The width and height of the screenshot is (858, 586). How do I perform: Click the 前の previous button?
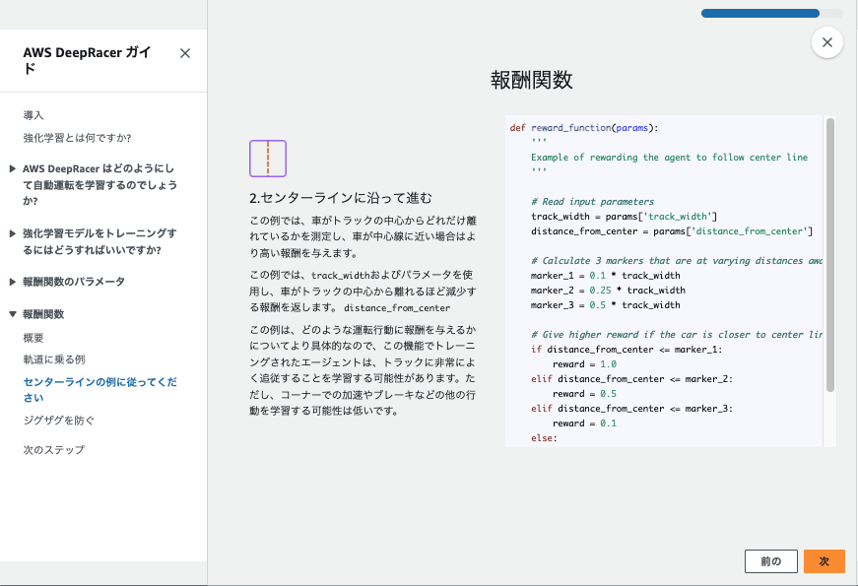coord(771,561)
